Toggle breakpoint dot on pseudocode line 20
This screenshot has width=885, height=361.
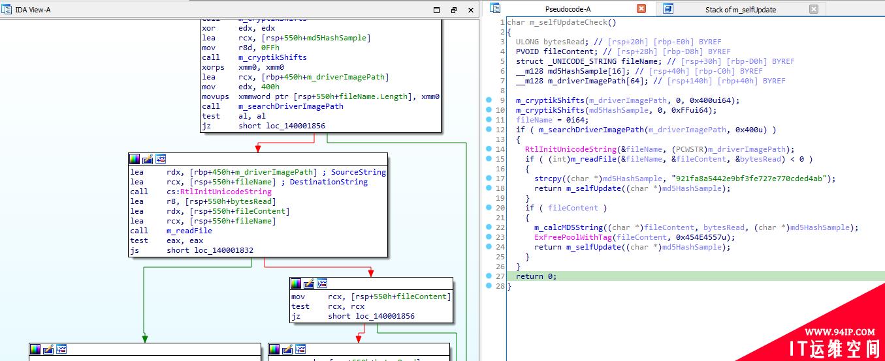489,208
